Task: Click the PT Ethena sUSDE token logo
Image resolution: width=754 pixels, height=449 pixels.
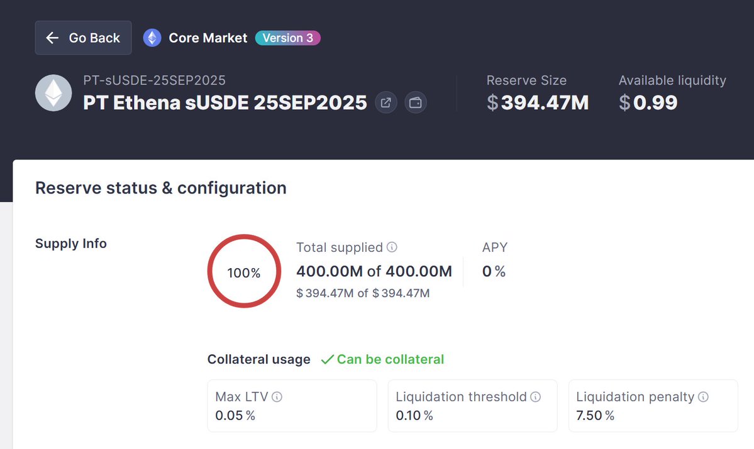Action: click(x=53, y=93)
